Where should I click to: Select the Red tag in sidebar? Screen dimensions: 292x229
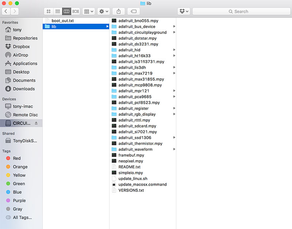pyautogui.click(x=17, y=158)
